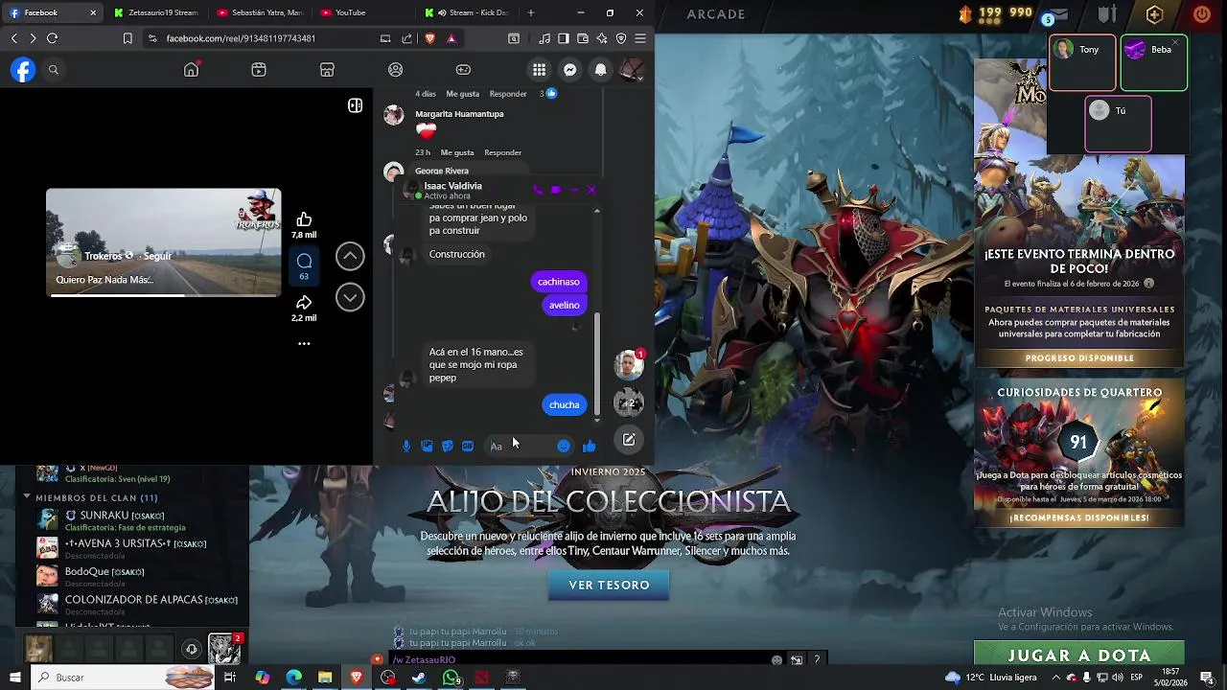Reload the Facebook page
Screen dimensions: 1227x690
(x=52, y=38)
